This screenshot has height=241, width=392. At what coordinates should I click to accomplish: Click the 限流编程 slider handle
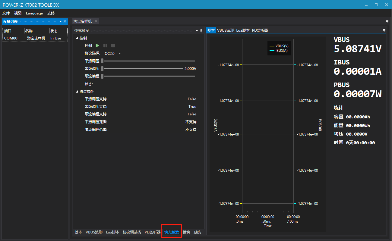pos(102,76)
